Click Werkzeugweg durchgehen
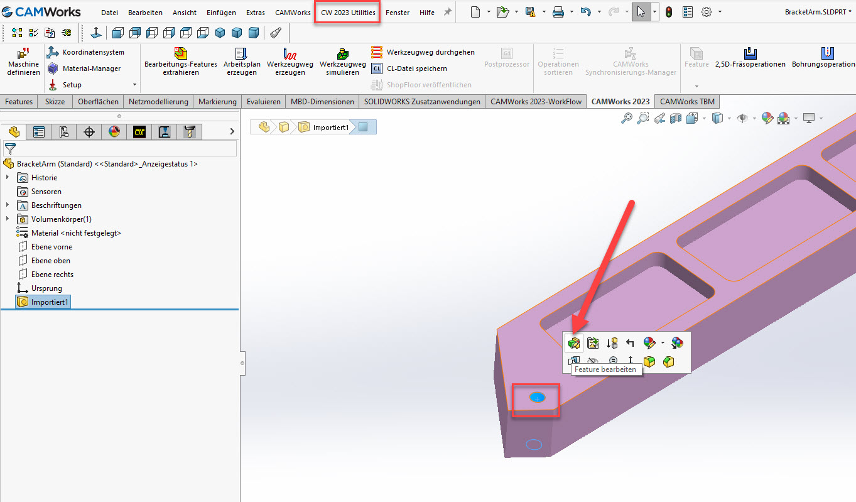856x502 pixels. (423, 52)
